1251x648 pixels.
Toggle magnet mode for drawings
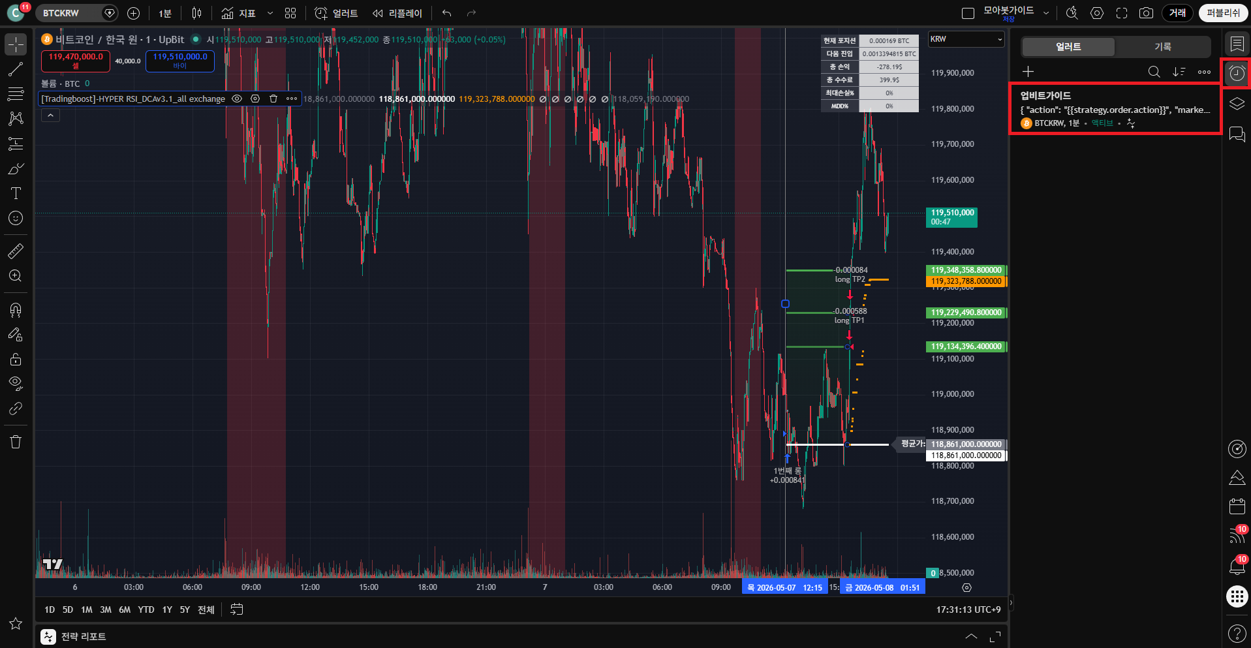pyautogui.click(x=16, y=309)
